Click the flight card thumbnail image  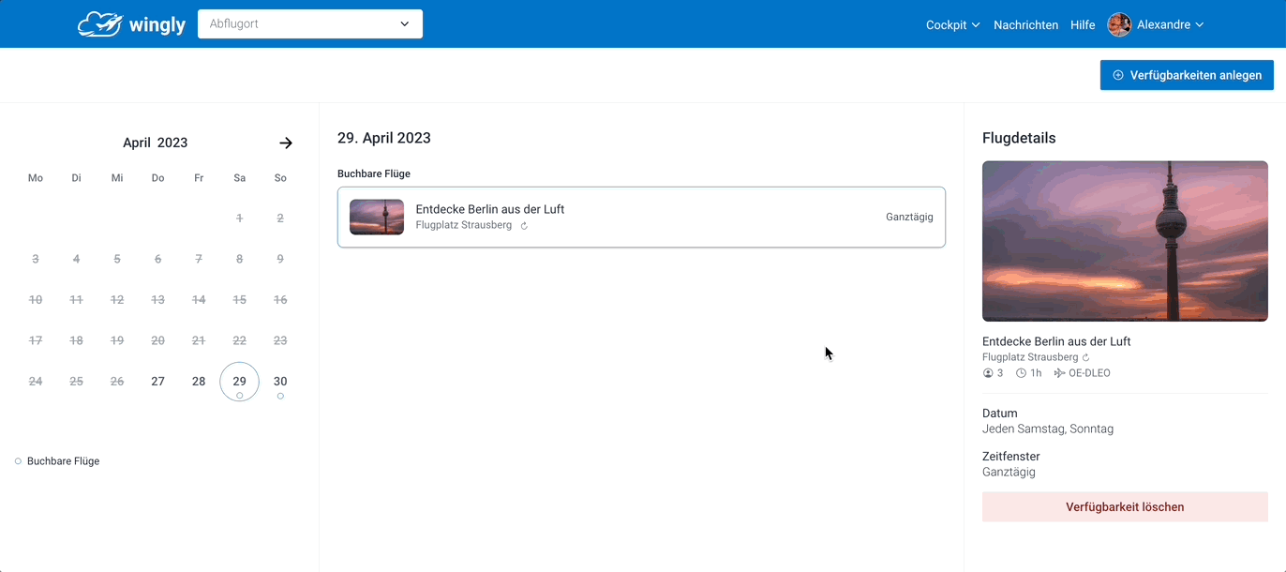click(x=377, y=217)
